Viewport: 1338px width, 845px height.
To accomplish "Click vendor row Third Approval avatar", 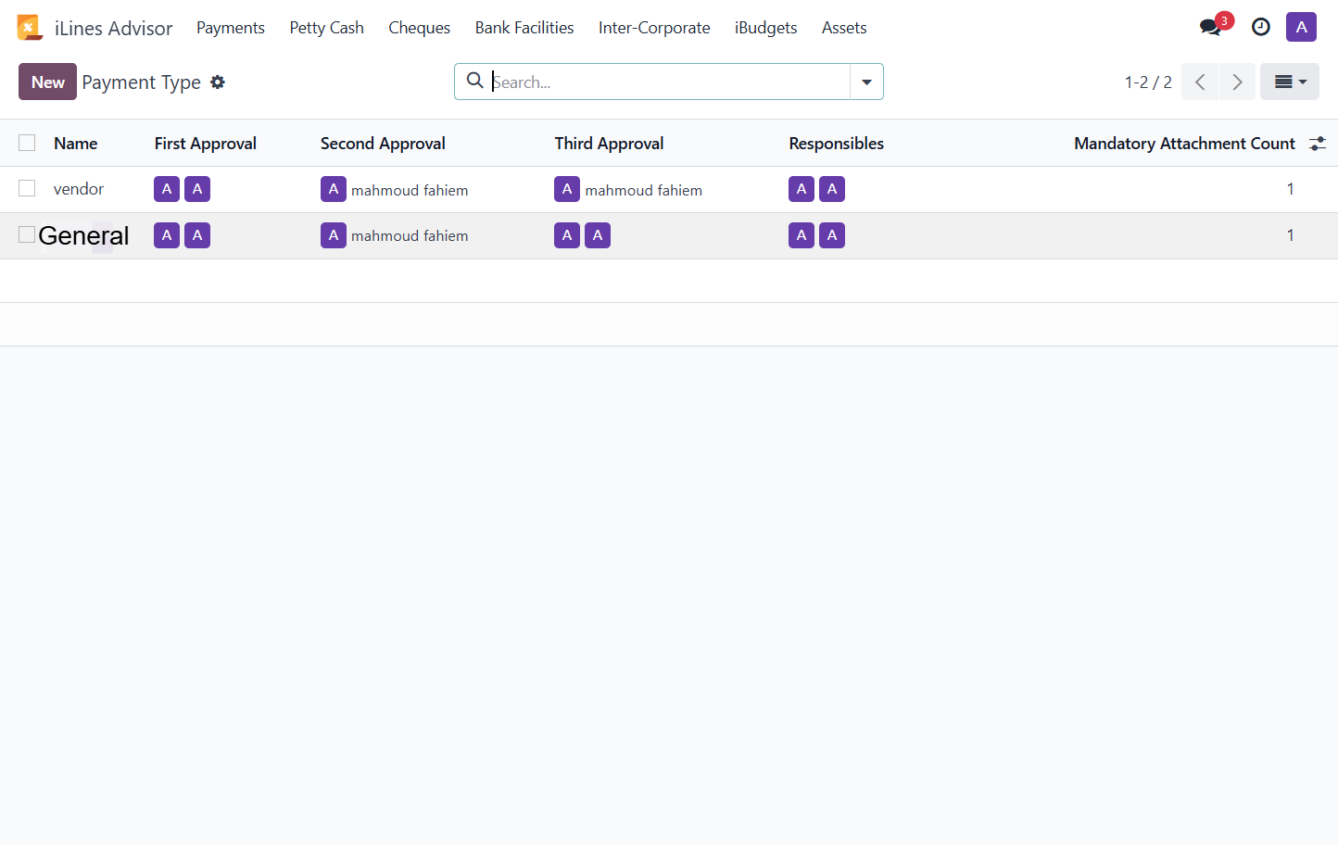I will pos(567,189).
